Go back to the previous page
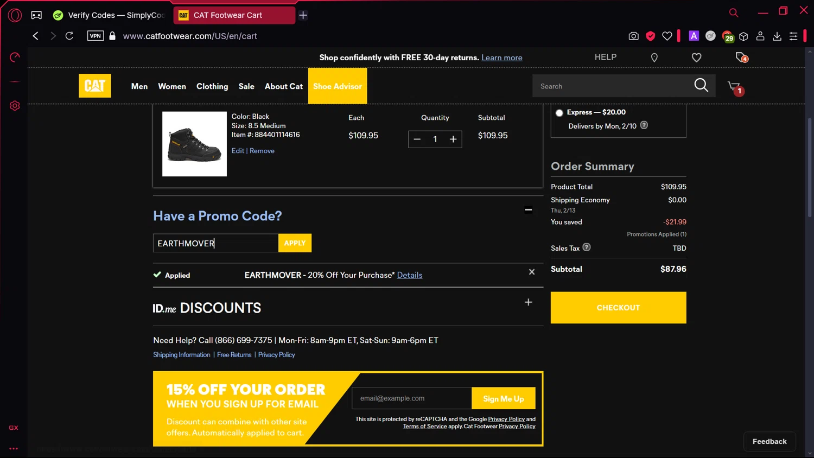Screen dimensions: 814x458 coord(35,36)
